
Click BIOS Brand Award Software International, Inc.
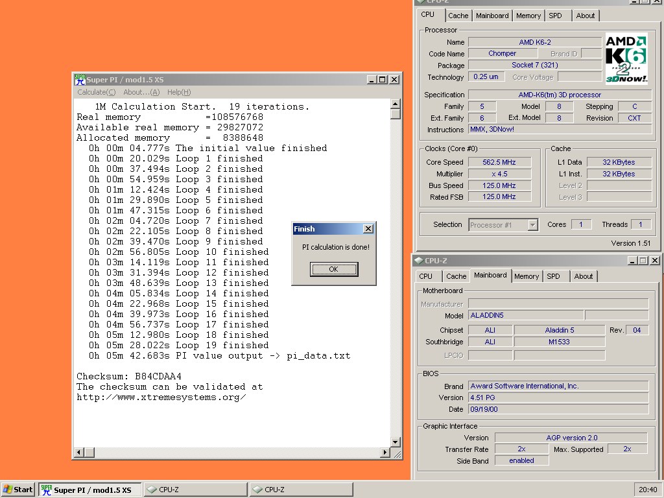tap(558, 386)
